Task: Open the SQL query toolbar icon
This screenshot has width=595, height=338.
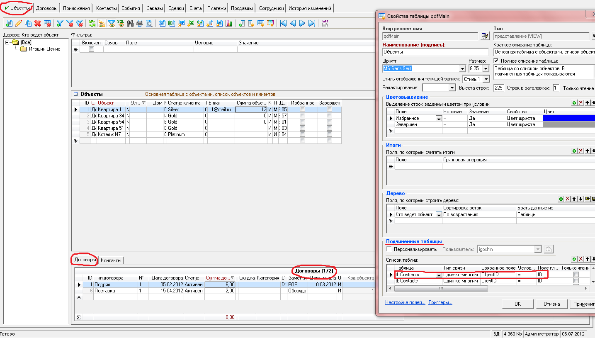Action: (121, 23)
